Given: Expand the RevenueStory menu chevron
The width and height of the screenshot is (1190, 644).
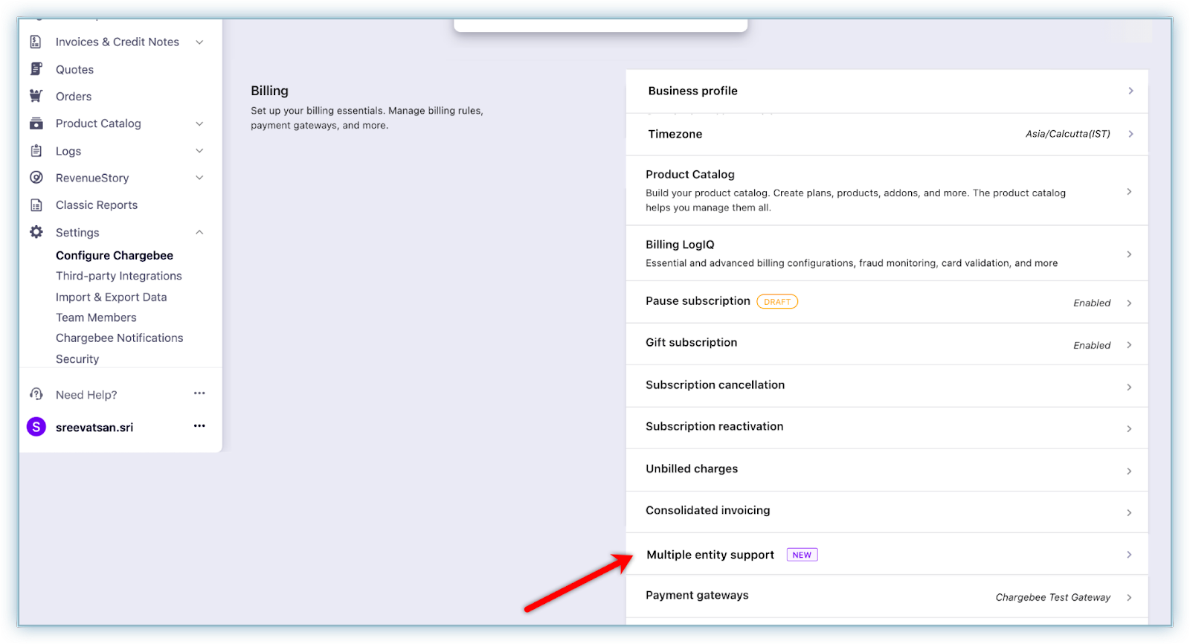Looking at the screenshot, I should (199, 178).
